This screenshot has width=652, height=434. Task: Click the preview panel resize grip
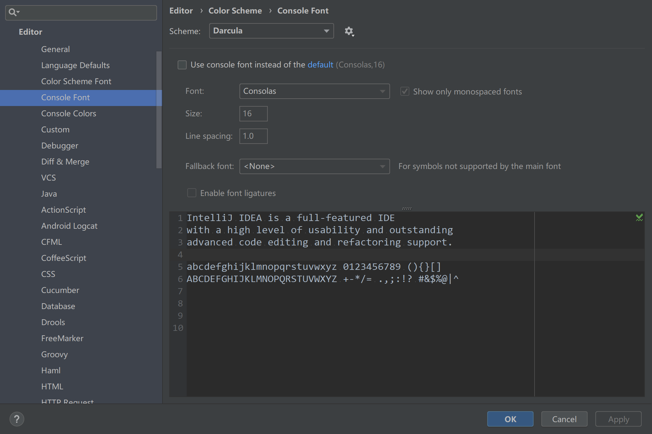tap(407, 208)
